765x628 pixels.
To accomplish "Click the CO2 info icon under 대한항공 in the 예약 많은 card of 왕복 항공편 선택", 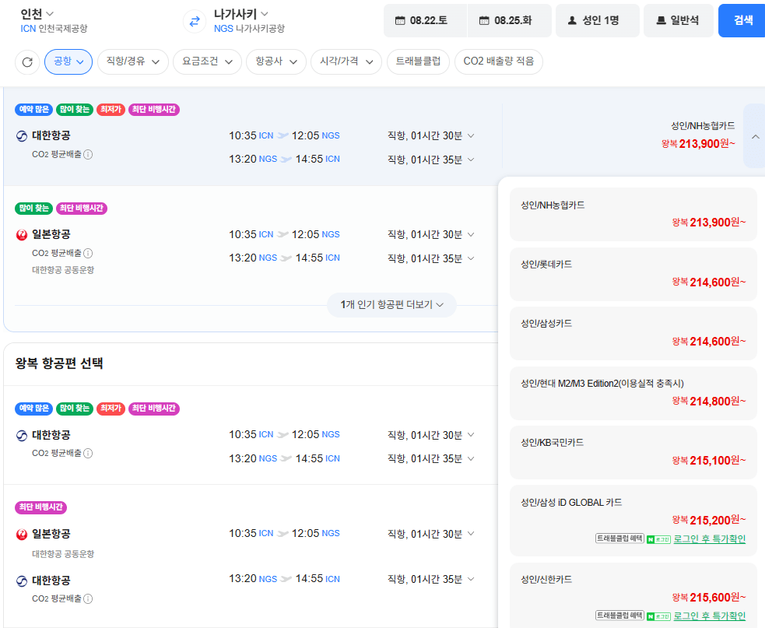I will [x=88, y=454].
